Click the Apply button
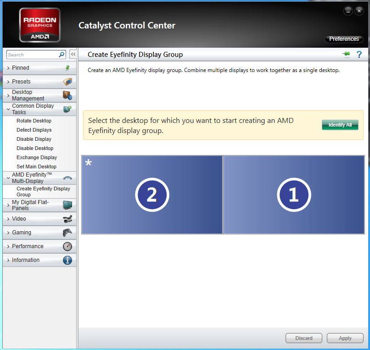Image resolution: width=370 pixels, height=350 pixels. point(345,338)
